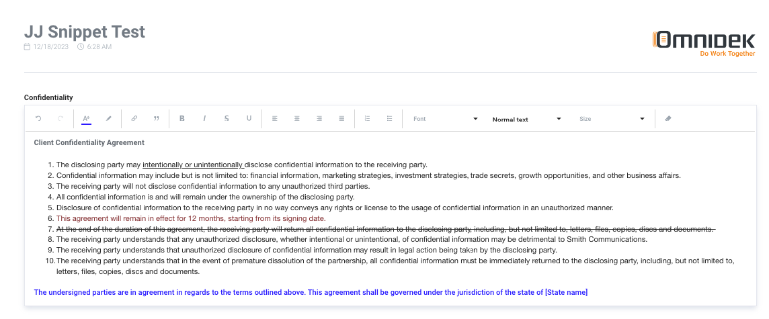
Task: Click the eraser clear formatting icon
Action: tap(668, 119)
